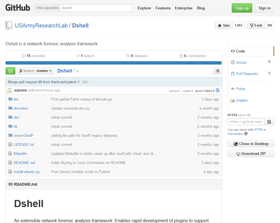
Task: Open Features in the top navigation
Action: 163,8
